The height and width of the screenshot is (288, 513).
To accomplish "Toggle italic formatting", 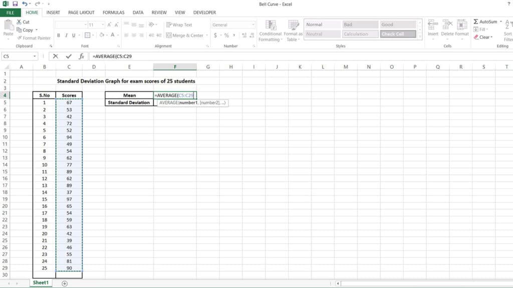I will [65, 35].
